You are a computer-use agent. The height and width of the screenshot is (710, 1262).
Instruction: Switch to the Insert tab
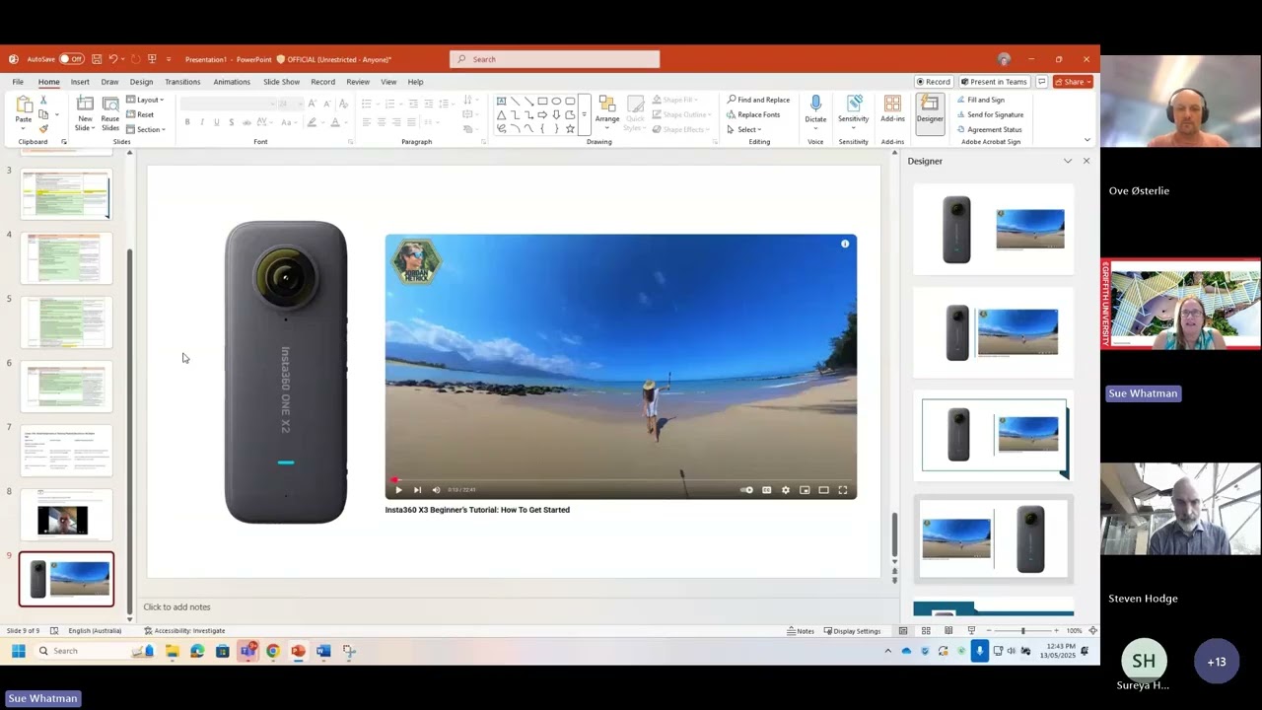click(80, 82)
